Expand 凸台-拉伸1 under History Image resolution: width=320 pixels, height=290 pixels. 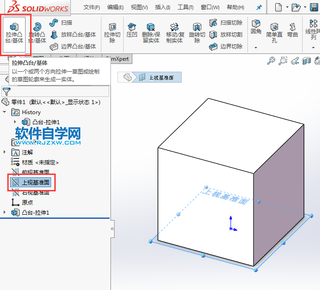click(15, 122)
